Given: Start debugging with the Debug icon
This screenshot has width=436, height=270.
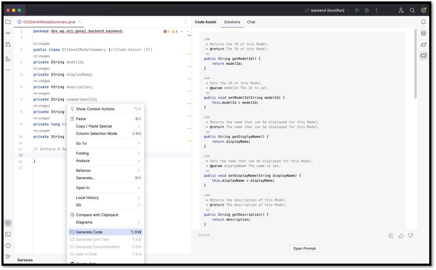Looking at the screenshot, I should 367,10.
